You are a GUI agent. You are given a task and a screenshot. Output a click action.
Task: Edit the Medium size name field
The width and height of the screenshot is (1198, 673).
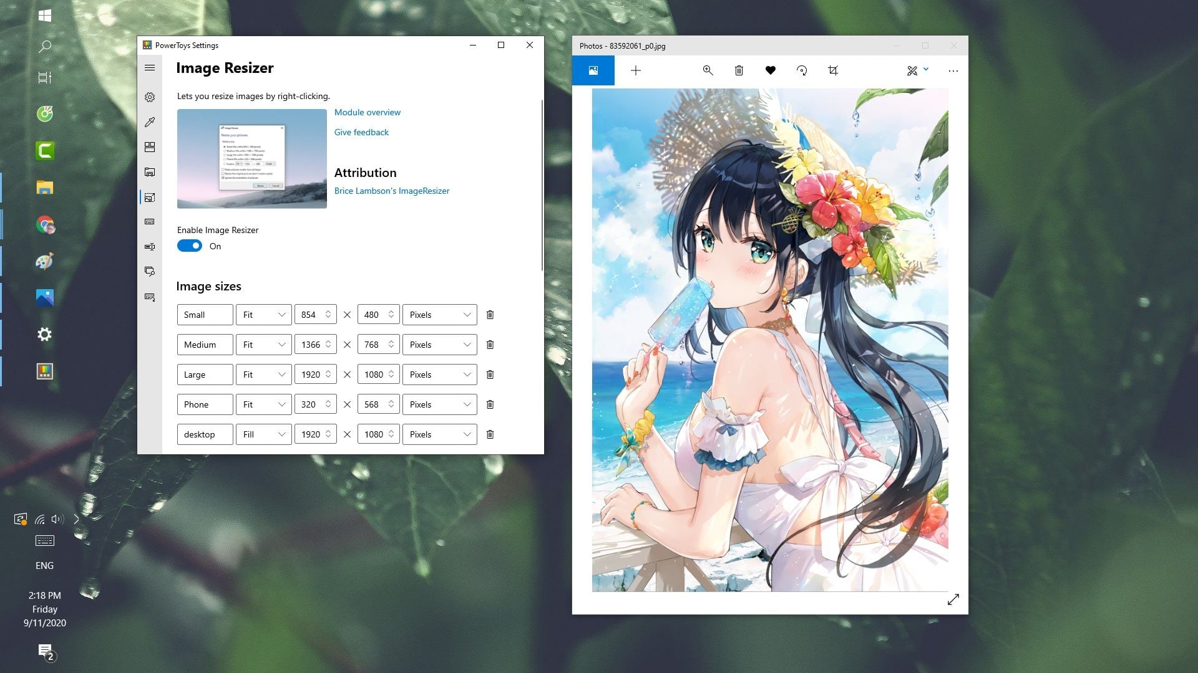[x=205, y=344]
